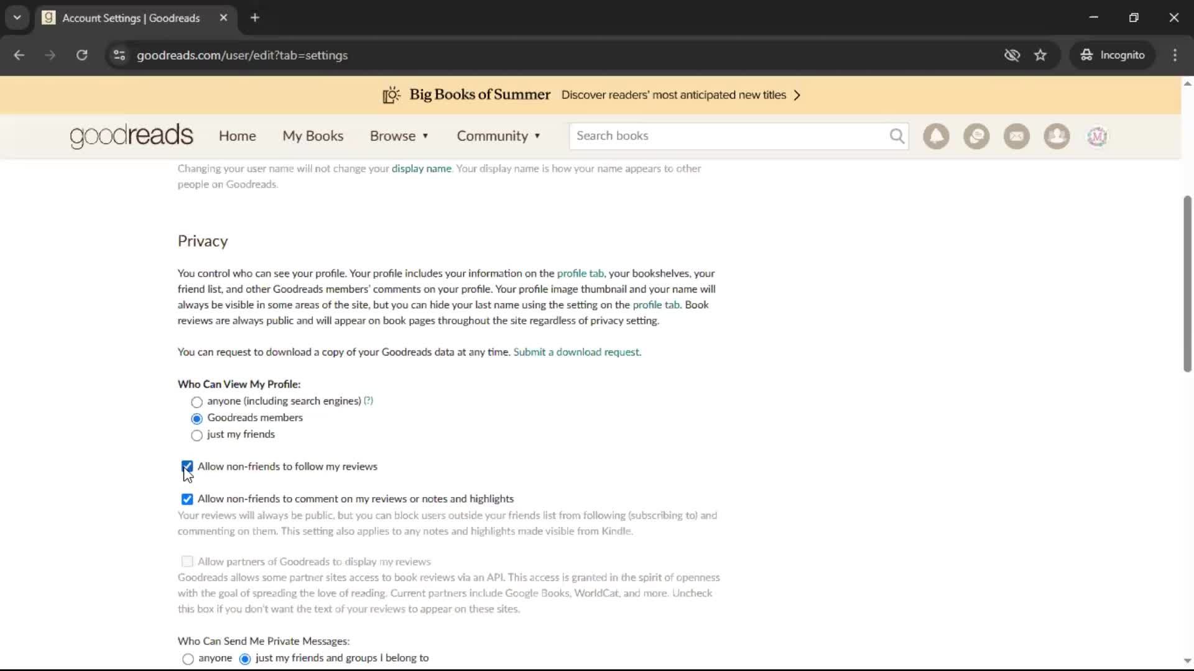Image resolution: width=1194 pixels, height=671 pixels.
Task: Select 'just my friends and groups' radio
Action: point(245,659)
